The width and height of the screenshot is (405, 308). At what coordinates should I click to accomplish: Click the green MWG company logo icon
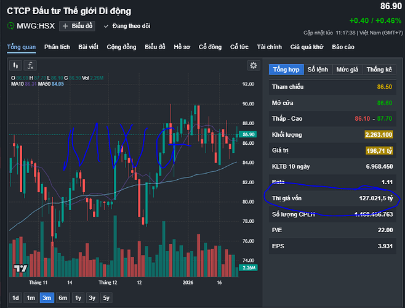pyautogui.click(x=11, y=26)
